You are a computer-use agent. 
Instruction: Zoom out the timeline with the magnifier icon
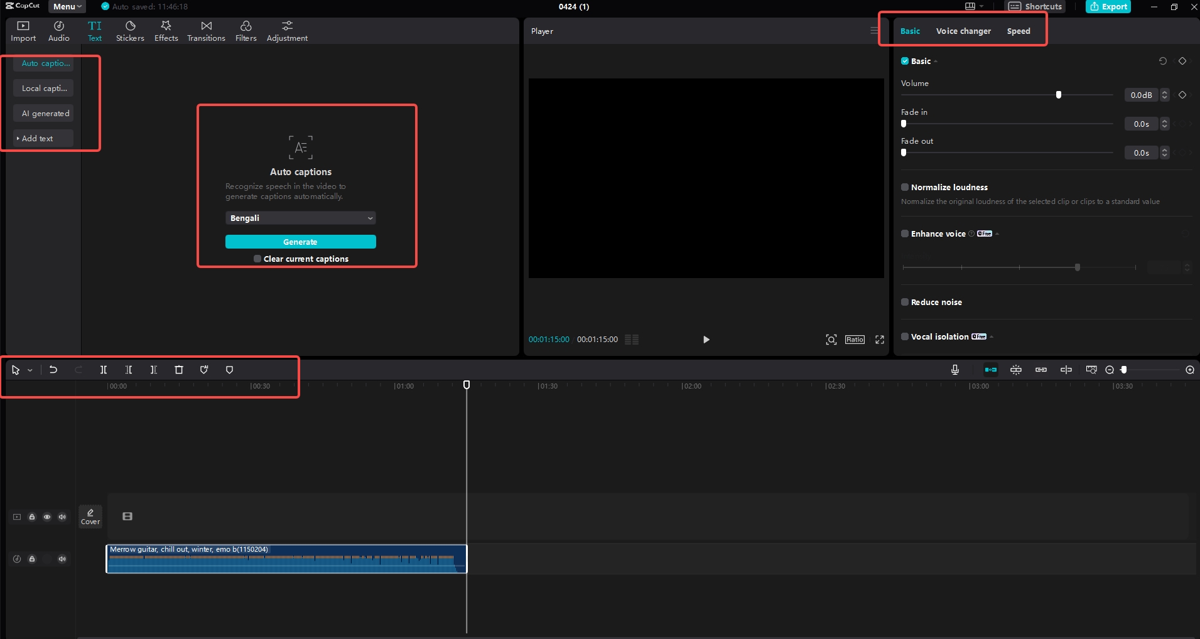pyautogui.click(x=1110, y=370)
